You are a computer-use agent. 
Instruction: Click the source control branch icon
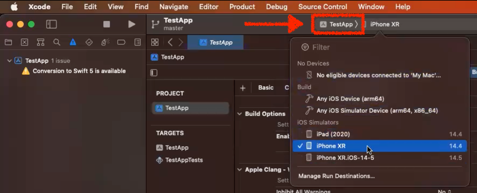pos(155,24)
